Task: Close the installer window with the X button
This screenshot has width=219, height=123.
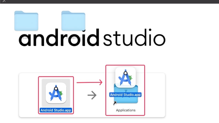Action: coord(4,1)
